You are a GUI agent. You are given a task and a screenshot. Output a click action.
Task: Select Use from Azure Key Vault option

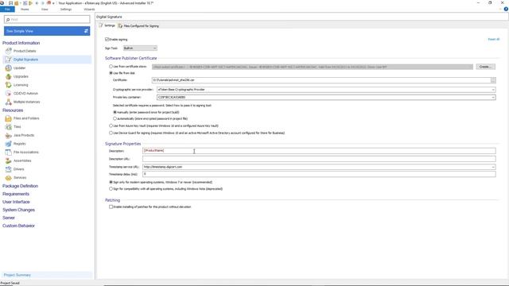tap(111, 126)
